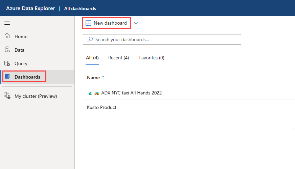295x169 pixels.
Task: Collapse the sidebar with the hamburger icon
Action: [x=7, y=23]
